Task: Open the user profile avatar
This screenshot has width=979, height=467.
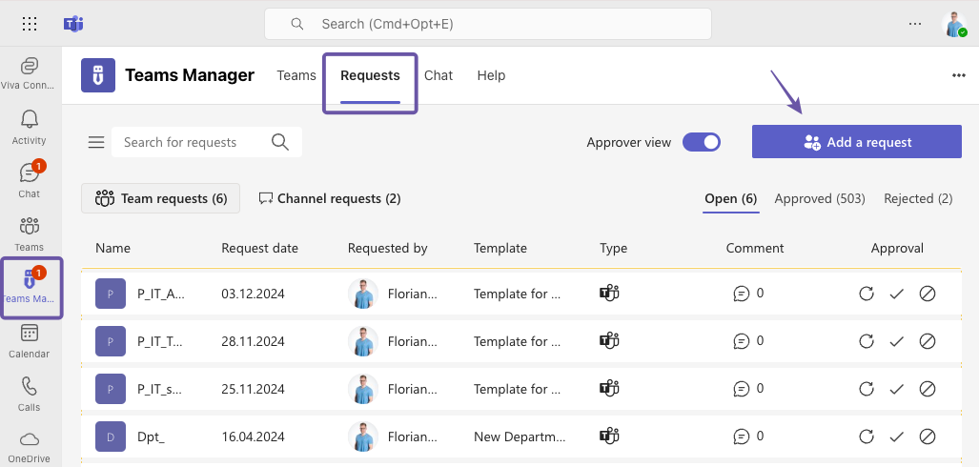Action: tap(954, 24)
